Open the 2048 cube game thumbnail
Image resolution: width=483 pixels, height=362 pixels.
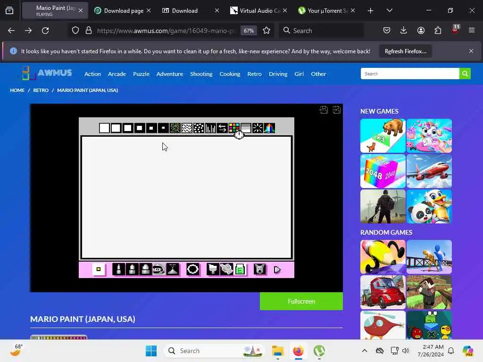(383, 171)
